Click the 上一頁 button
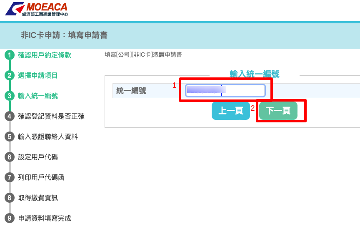Image resolution: width=360 pixels, height=236 pixels. coord(231,111)
